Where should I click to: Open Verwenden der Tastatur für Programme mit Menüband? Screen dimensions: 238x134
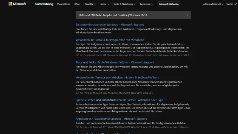tap(110, 40)
